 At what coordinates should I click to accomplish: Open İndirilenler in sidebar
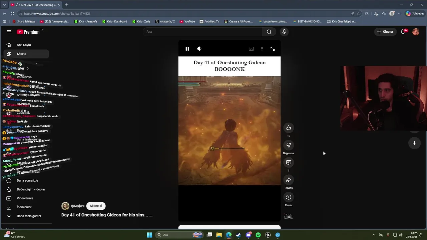coord(26,207)
